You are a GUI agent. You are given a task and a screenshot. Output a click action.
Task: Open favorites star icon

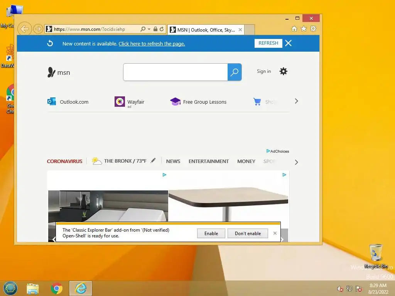pyautogui.click(x=304, y=29)
